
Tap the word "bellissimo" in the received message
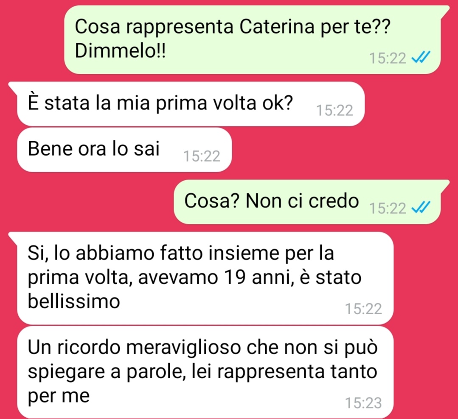pos(74,301)
